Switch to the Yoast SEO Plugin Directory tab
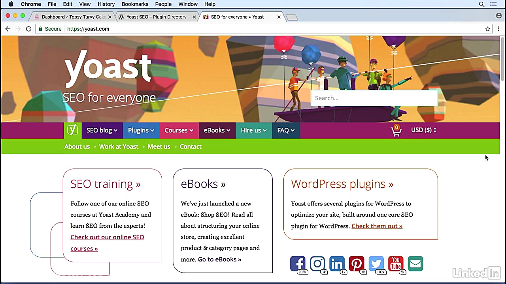 point(157,17)
